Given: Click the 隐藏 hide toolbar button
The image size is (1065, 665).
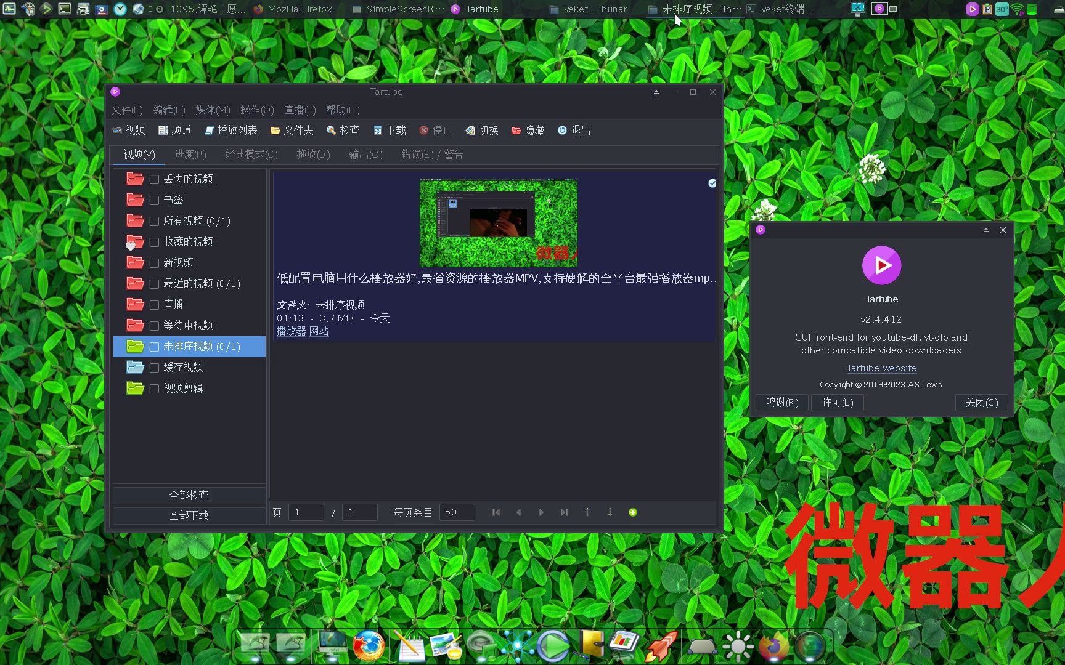Looking at the screenshot, I should coord(528,130).
